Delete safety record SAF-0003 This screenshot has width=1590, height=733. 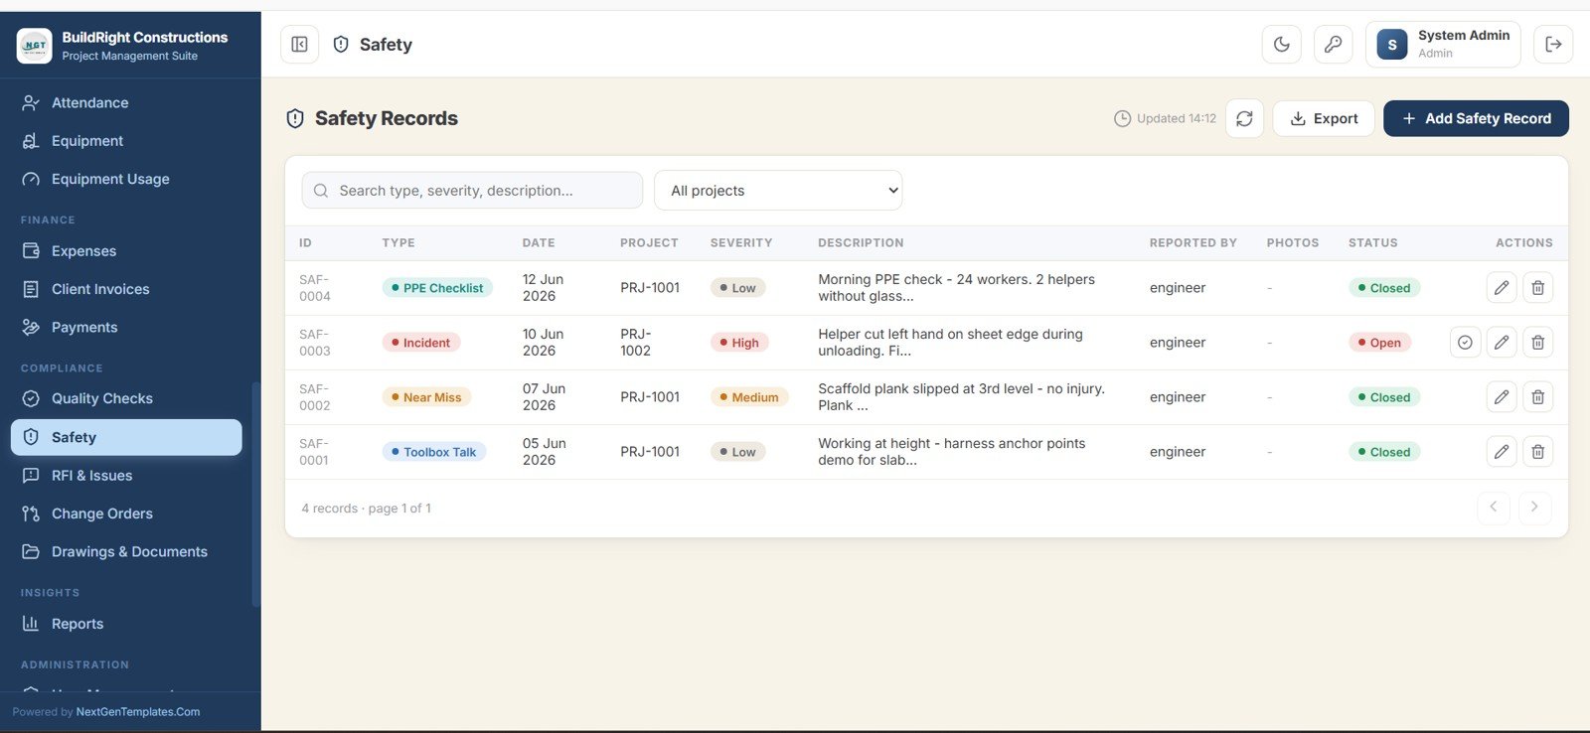tap(1537, 343)
